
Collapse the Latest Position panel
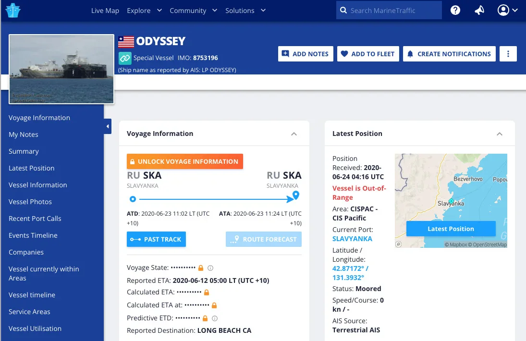pos(500,134)
